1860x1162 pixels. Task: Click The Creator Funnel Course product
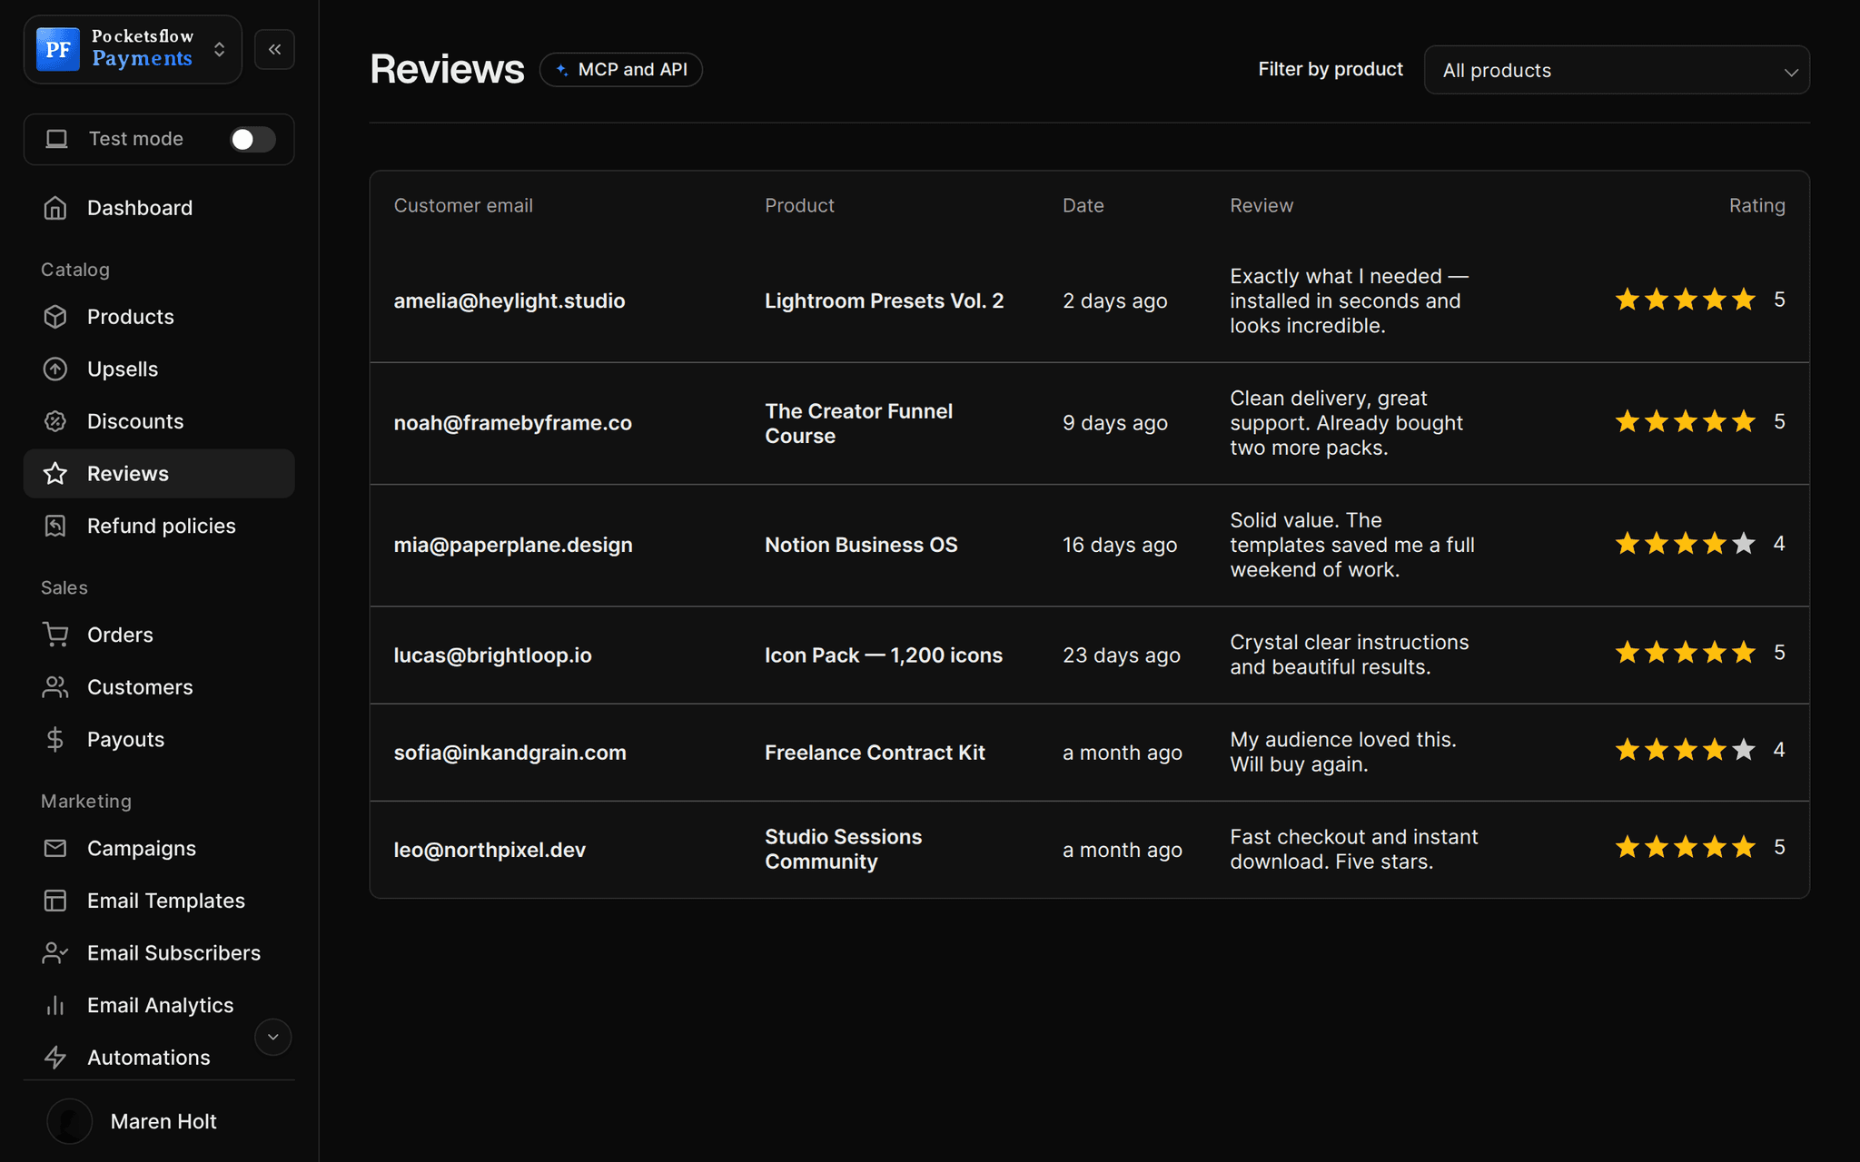click(859, 423)
